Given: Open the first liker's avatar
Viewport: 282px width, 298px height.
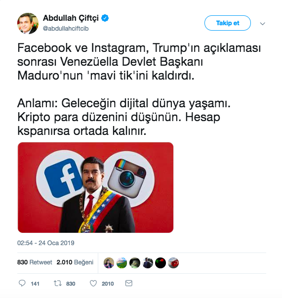Looking at the screenshot, I should pos(109,263).
